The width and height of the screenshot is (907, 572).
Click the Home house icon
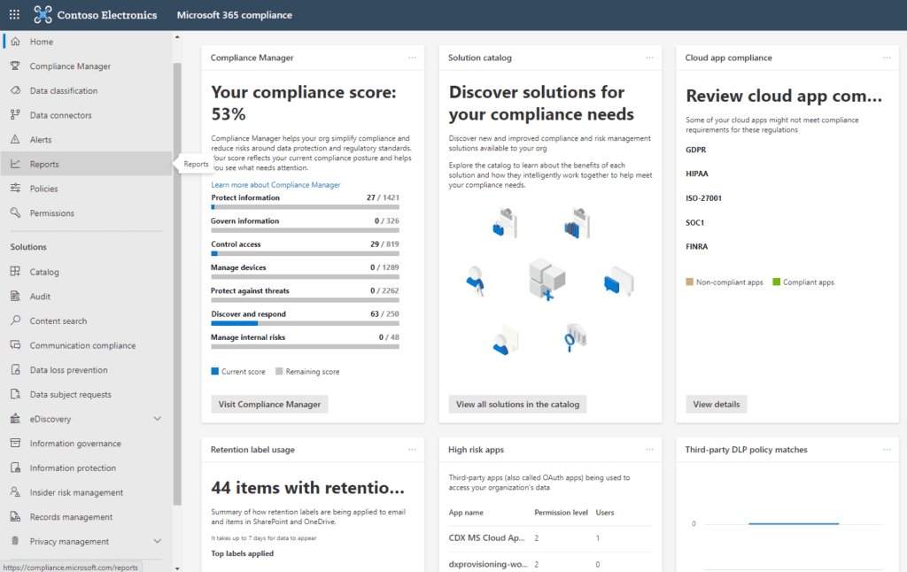point(16,42)
